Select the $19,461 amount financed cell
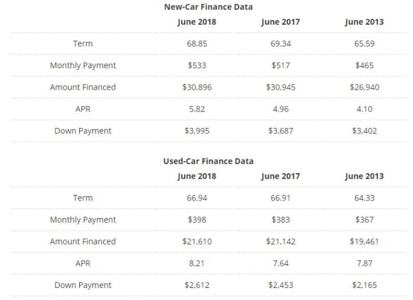Viewport: 413px width, 300px height. pyautogui.click(x=364, y=241)
